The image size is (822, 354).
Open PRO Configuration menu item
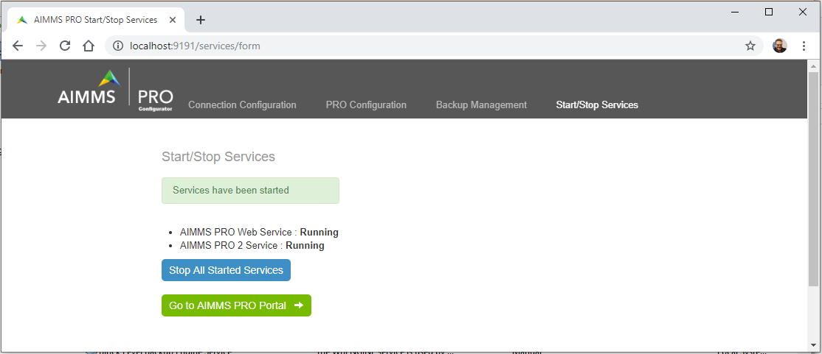[366, 105]
